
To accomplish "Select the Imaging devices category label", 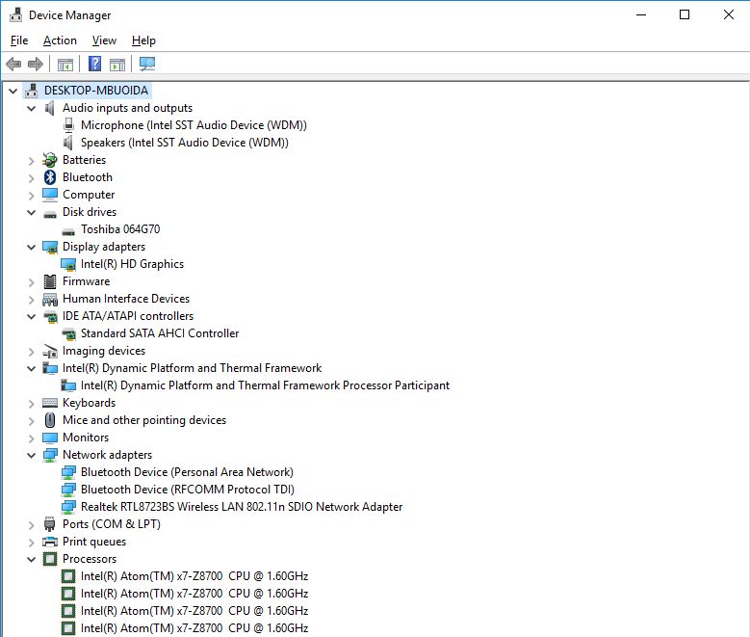I will (x=104, y=351).
